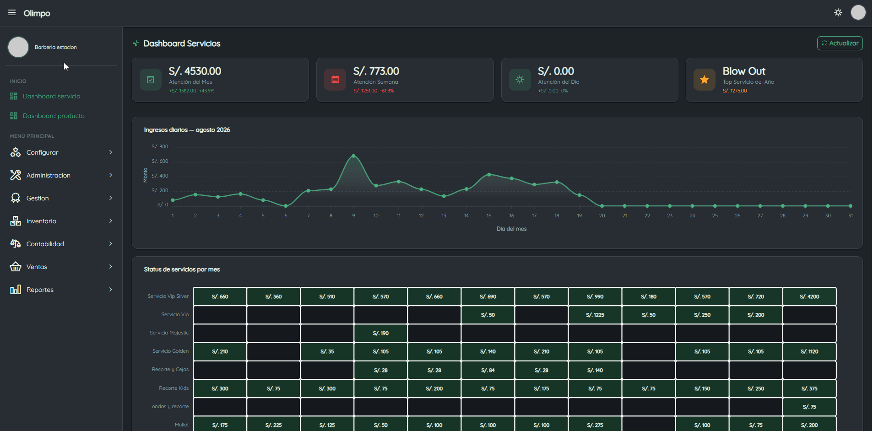This screenshot has width=873, height=431.
Task: Expand the Contabilidad chevron
Action: click(111, 244)
